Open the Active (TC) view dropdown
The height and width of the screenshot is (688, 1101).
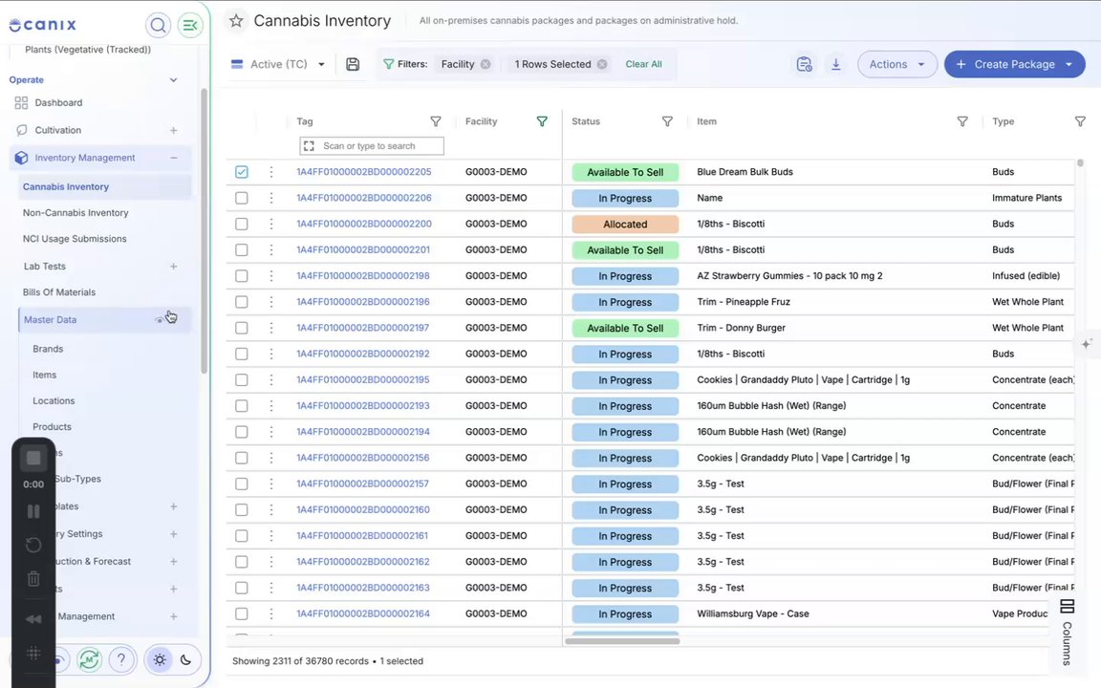pos(278,64)
